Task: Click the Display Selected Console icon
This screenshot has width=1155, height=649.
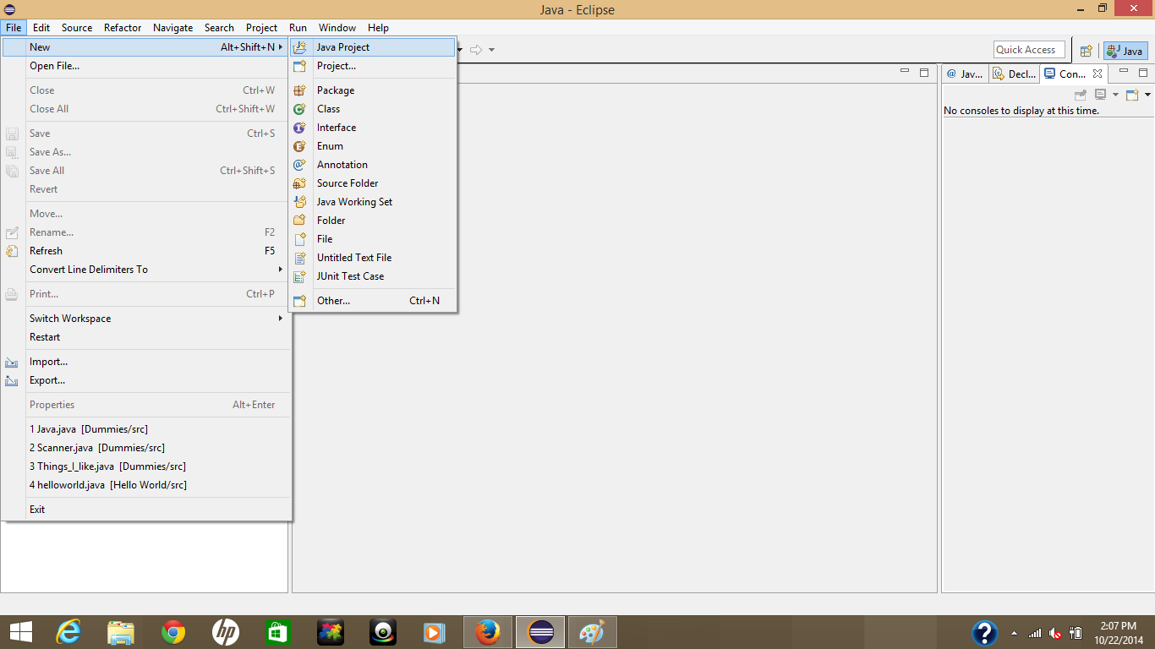Action: pyautogui.click(x=1100, y=95)
